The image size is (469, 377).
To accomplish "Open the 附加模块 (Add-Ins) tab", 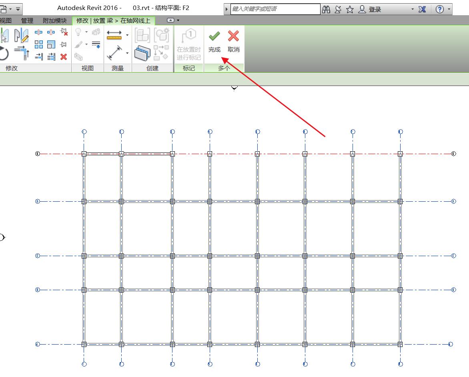I will [x=55, y=20].
